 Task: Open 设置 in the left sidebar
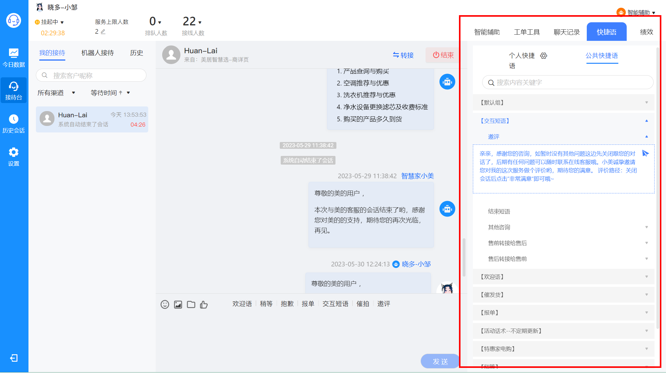click(x=14, y=157)
